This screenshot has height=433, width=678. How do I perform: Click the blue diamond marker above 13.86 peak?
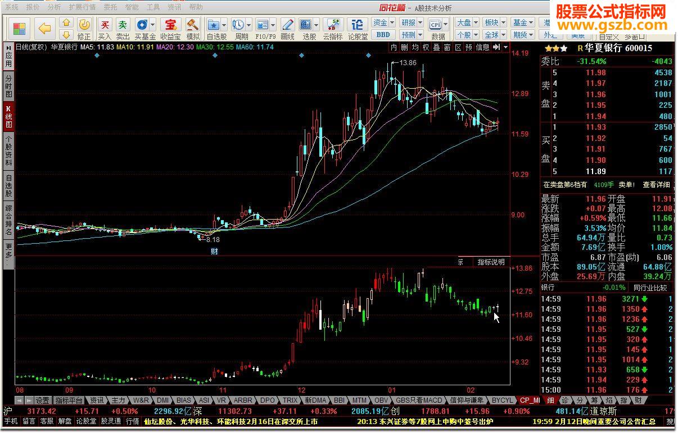coord(368,55)
